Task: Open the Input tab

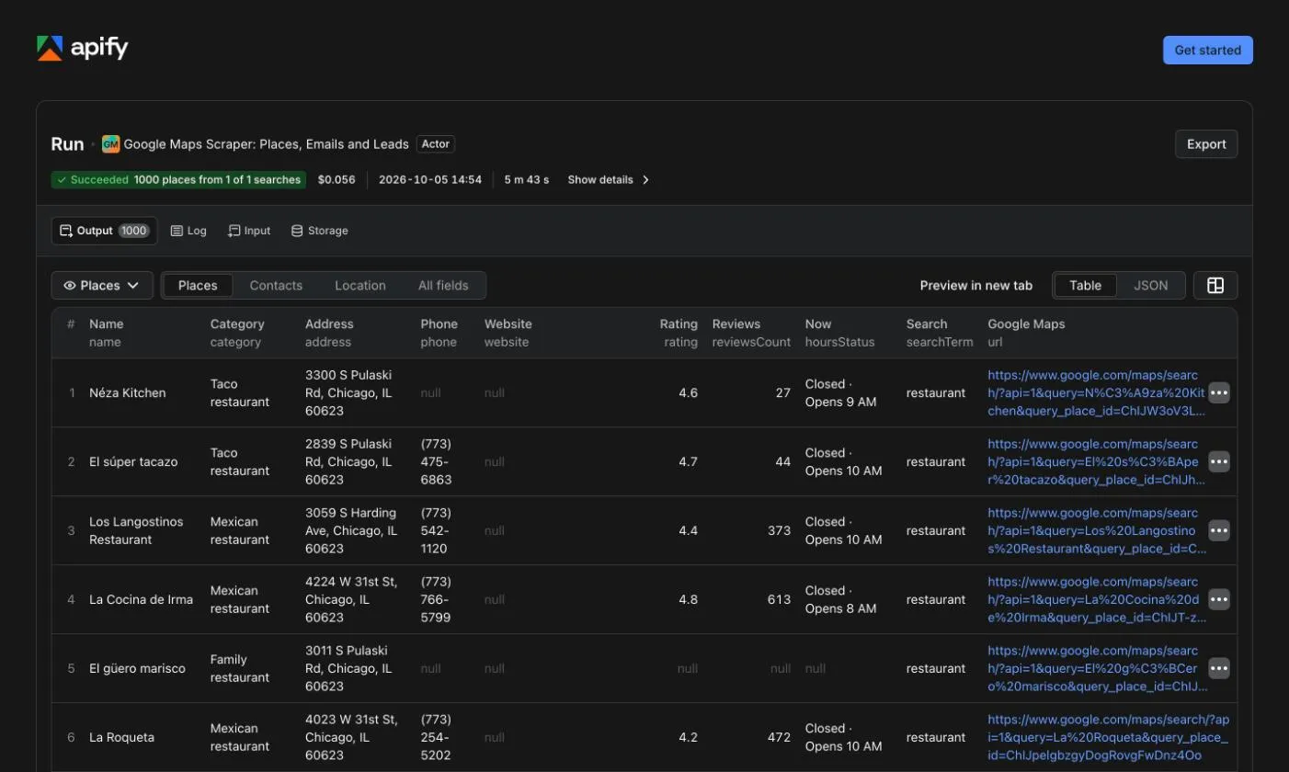Action: [x=249, y=231]
